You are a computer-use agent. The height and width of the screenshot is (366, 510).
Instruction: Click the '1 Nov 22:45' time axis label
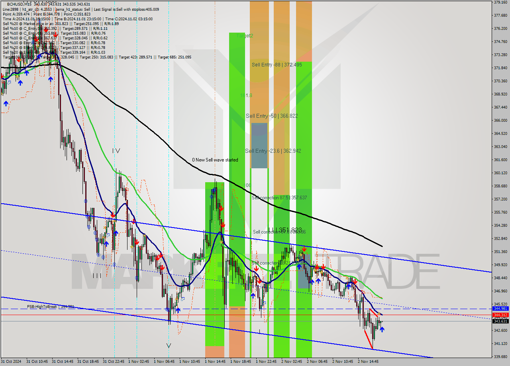(266, 362)
